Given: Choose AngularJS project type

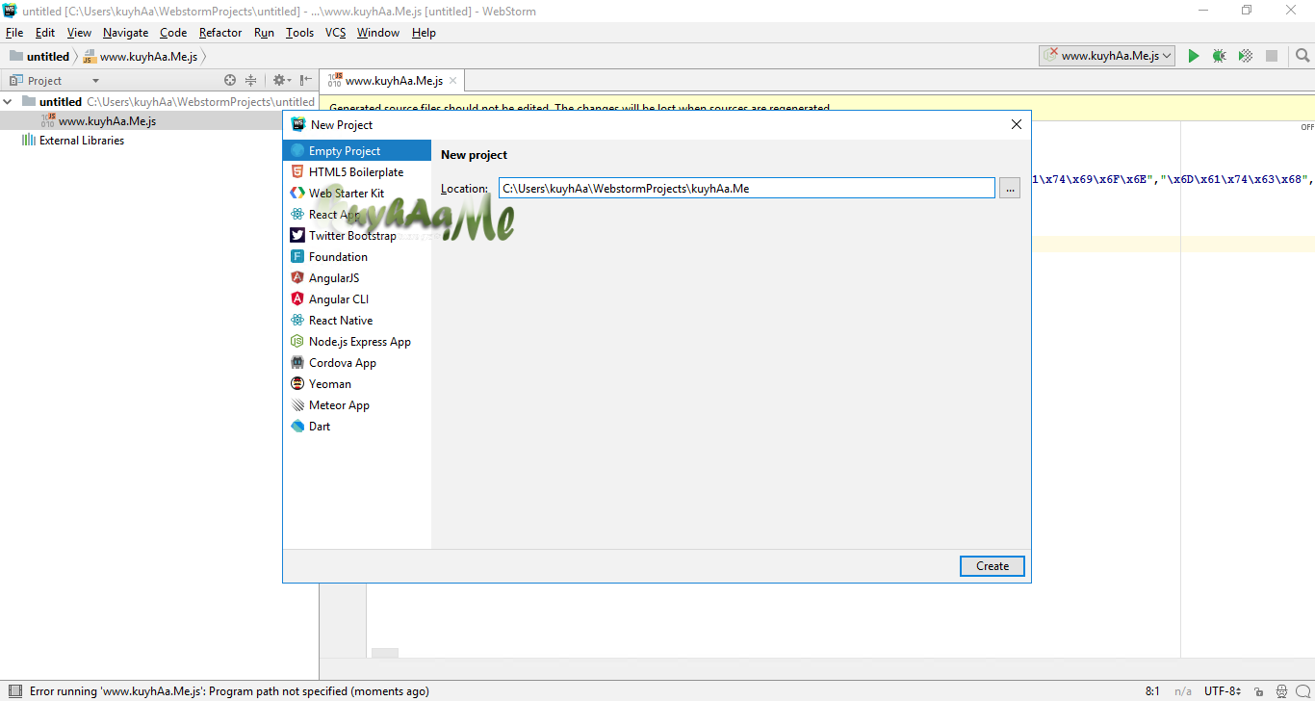Looking at the screenshot, I should [x=356, y=278].
